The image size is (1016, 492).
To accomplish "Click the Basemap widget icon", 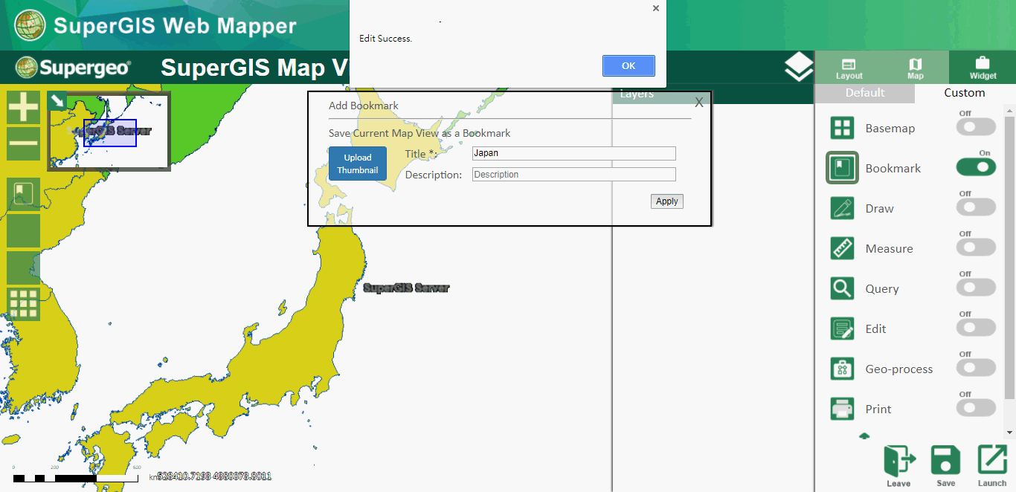I will point(843,128).
